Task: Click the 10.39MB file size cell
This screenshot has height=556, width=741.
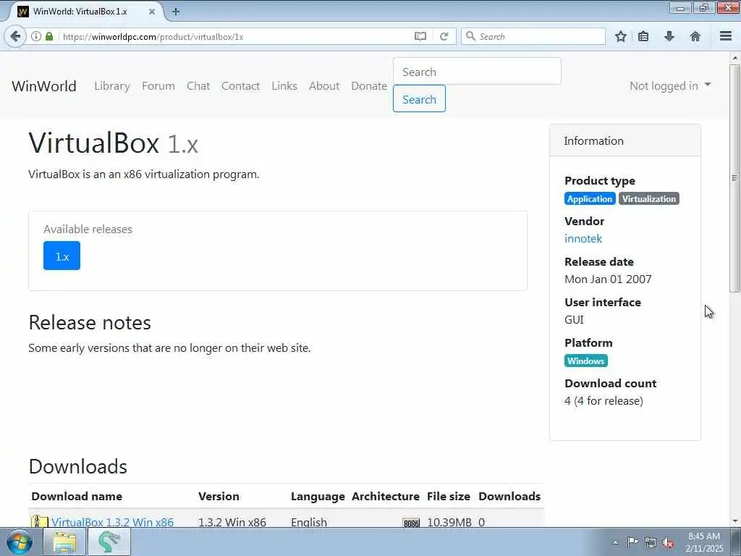Action: [449, 523]
